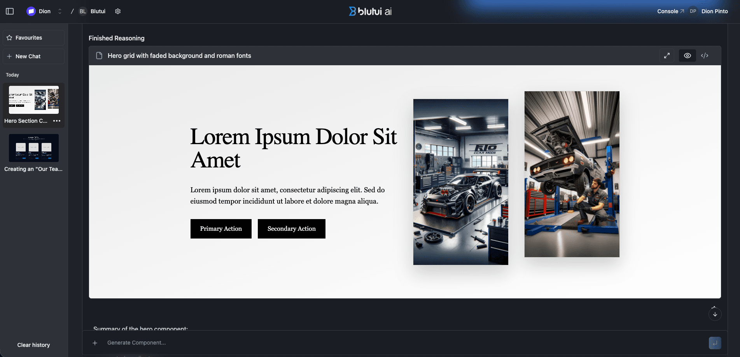This screenshot has height=357, width=740.
Task: Toggle the sidebar panel icon
Action: coord(10,11)
